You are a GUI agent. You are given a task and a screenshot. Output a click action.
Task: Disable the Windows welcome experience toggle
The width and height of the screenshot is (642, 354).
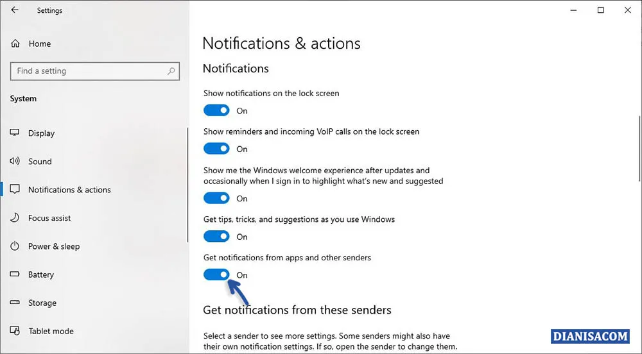pos(216,198)
